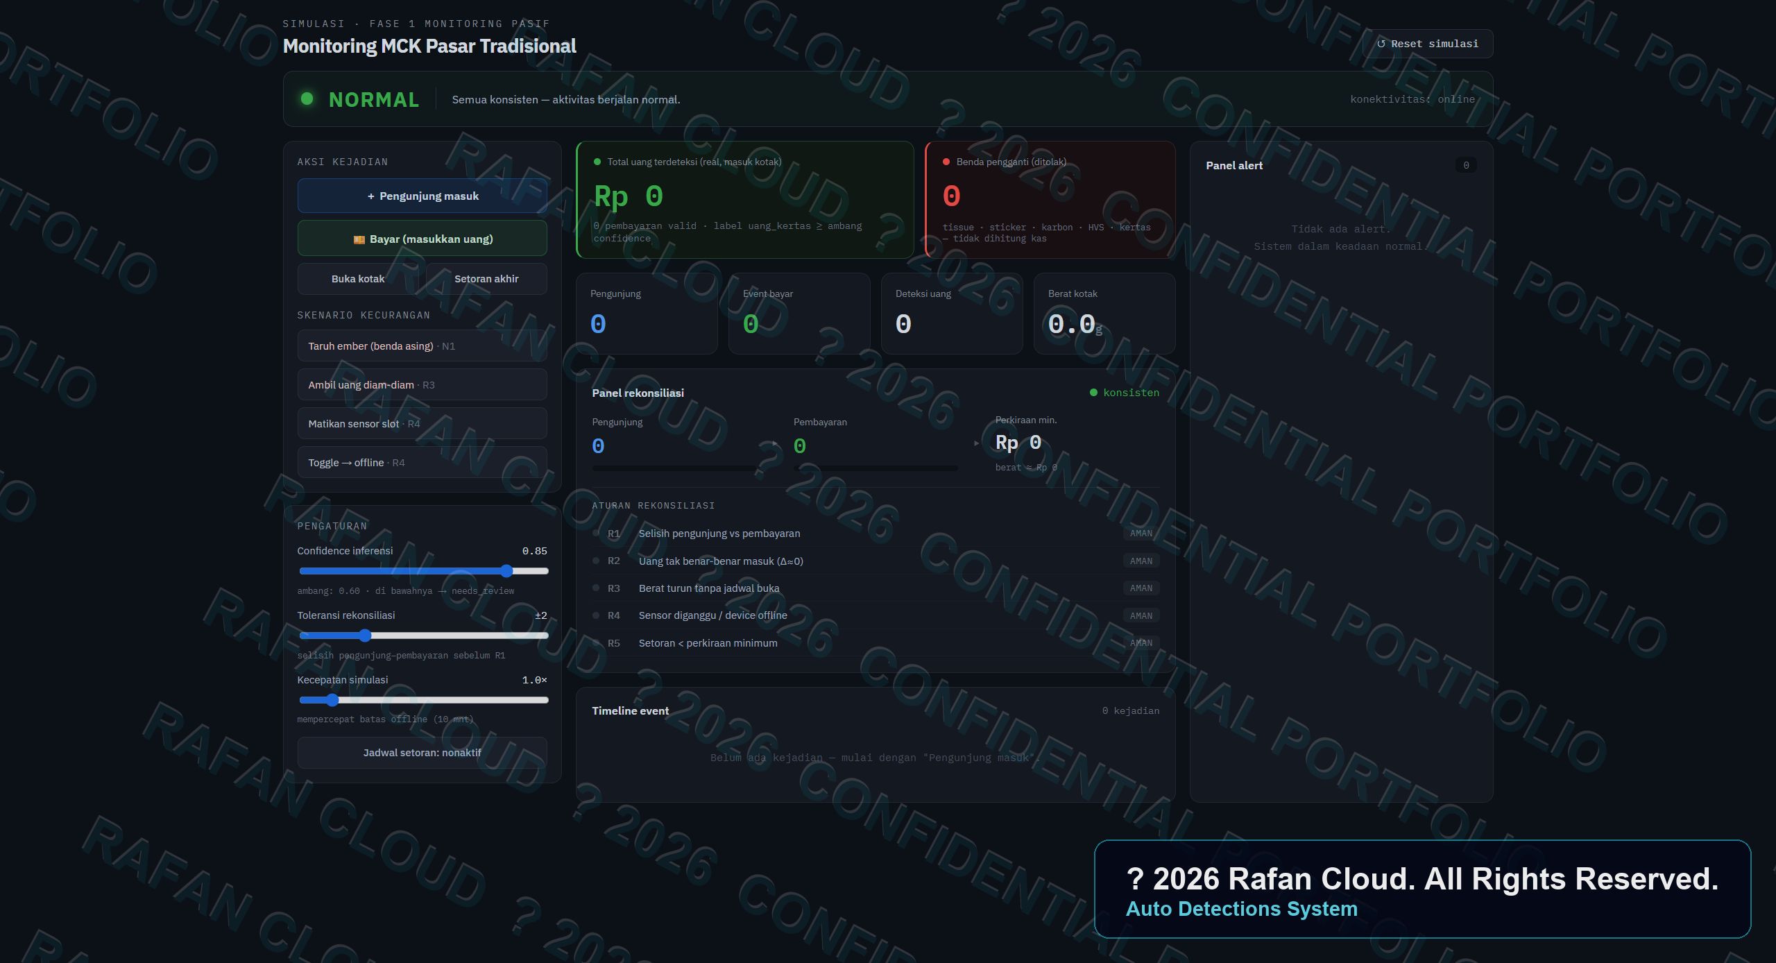Click the AMAN badge on rule R1
Image resolution: width=1776 pixels, height=963 pixels.
click(1141, 534)
